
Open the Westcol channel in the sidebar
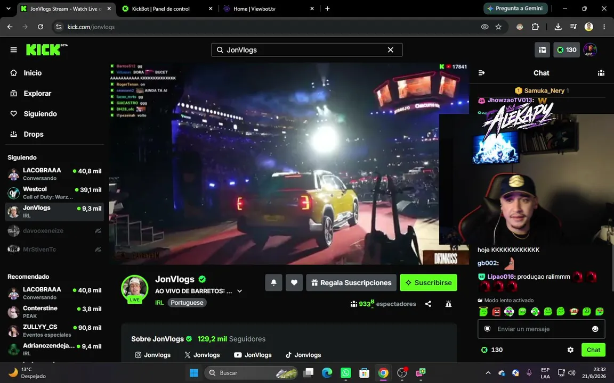[x=54, y=193]
